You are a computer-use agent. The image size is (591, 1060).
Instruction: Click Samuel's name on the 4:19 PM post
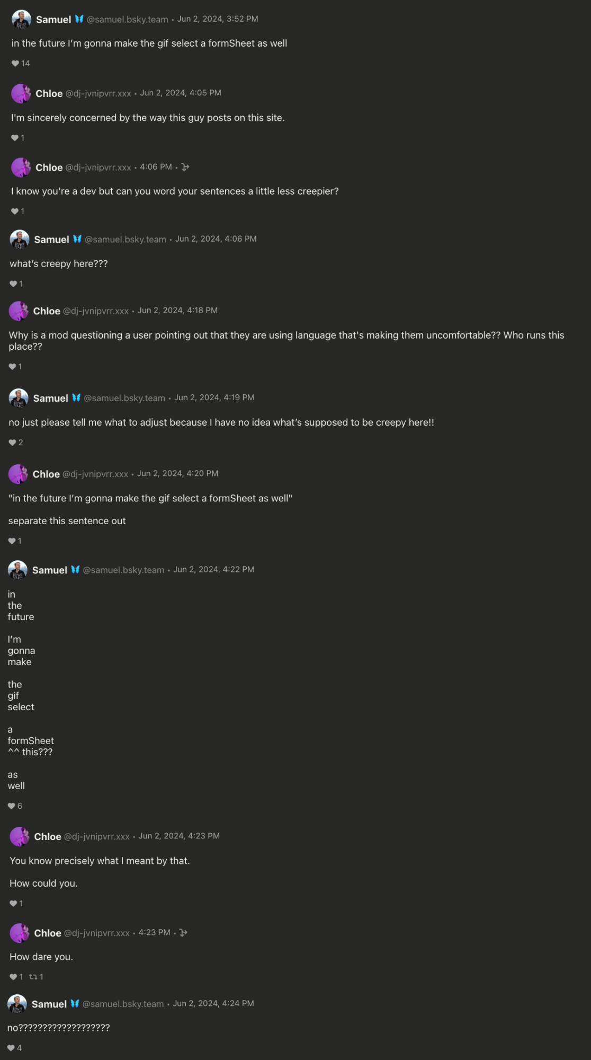[x=50, y=398]
